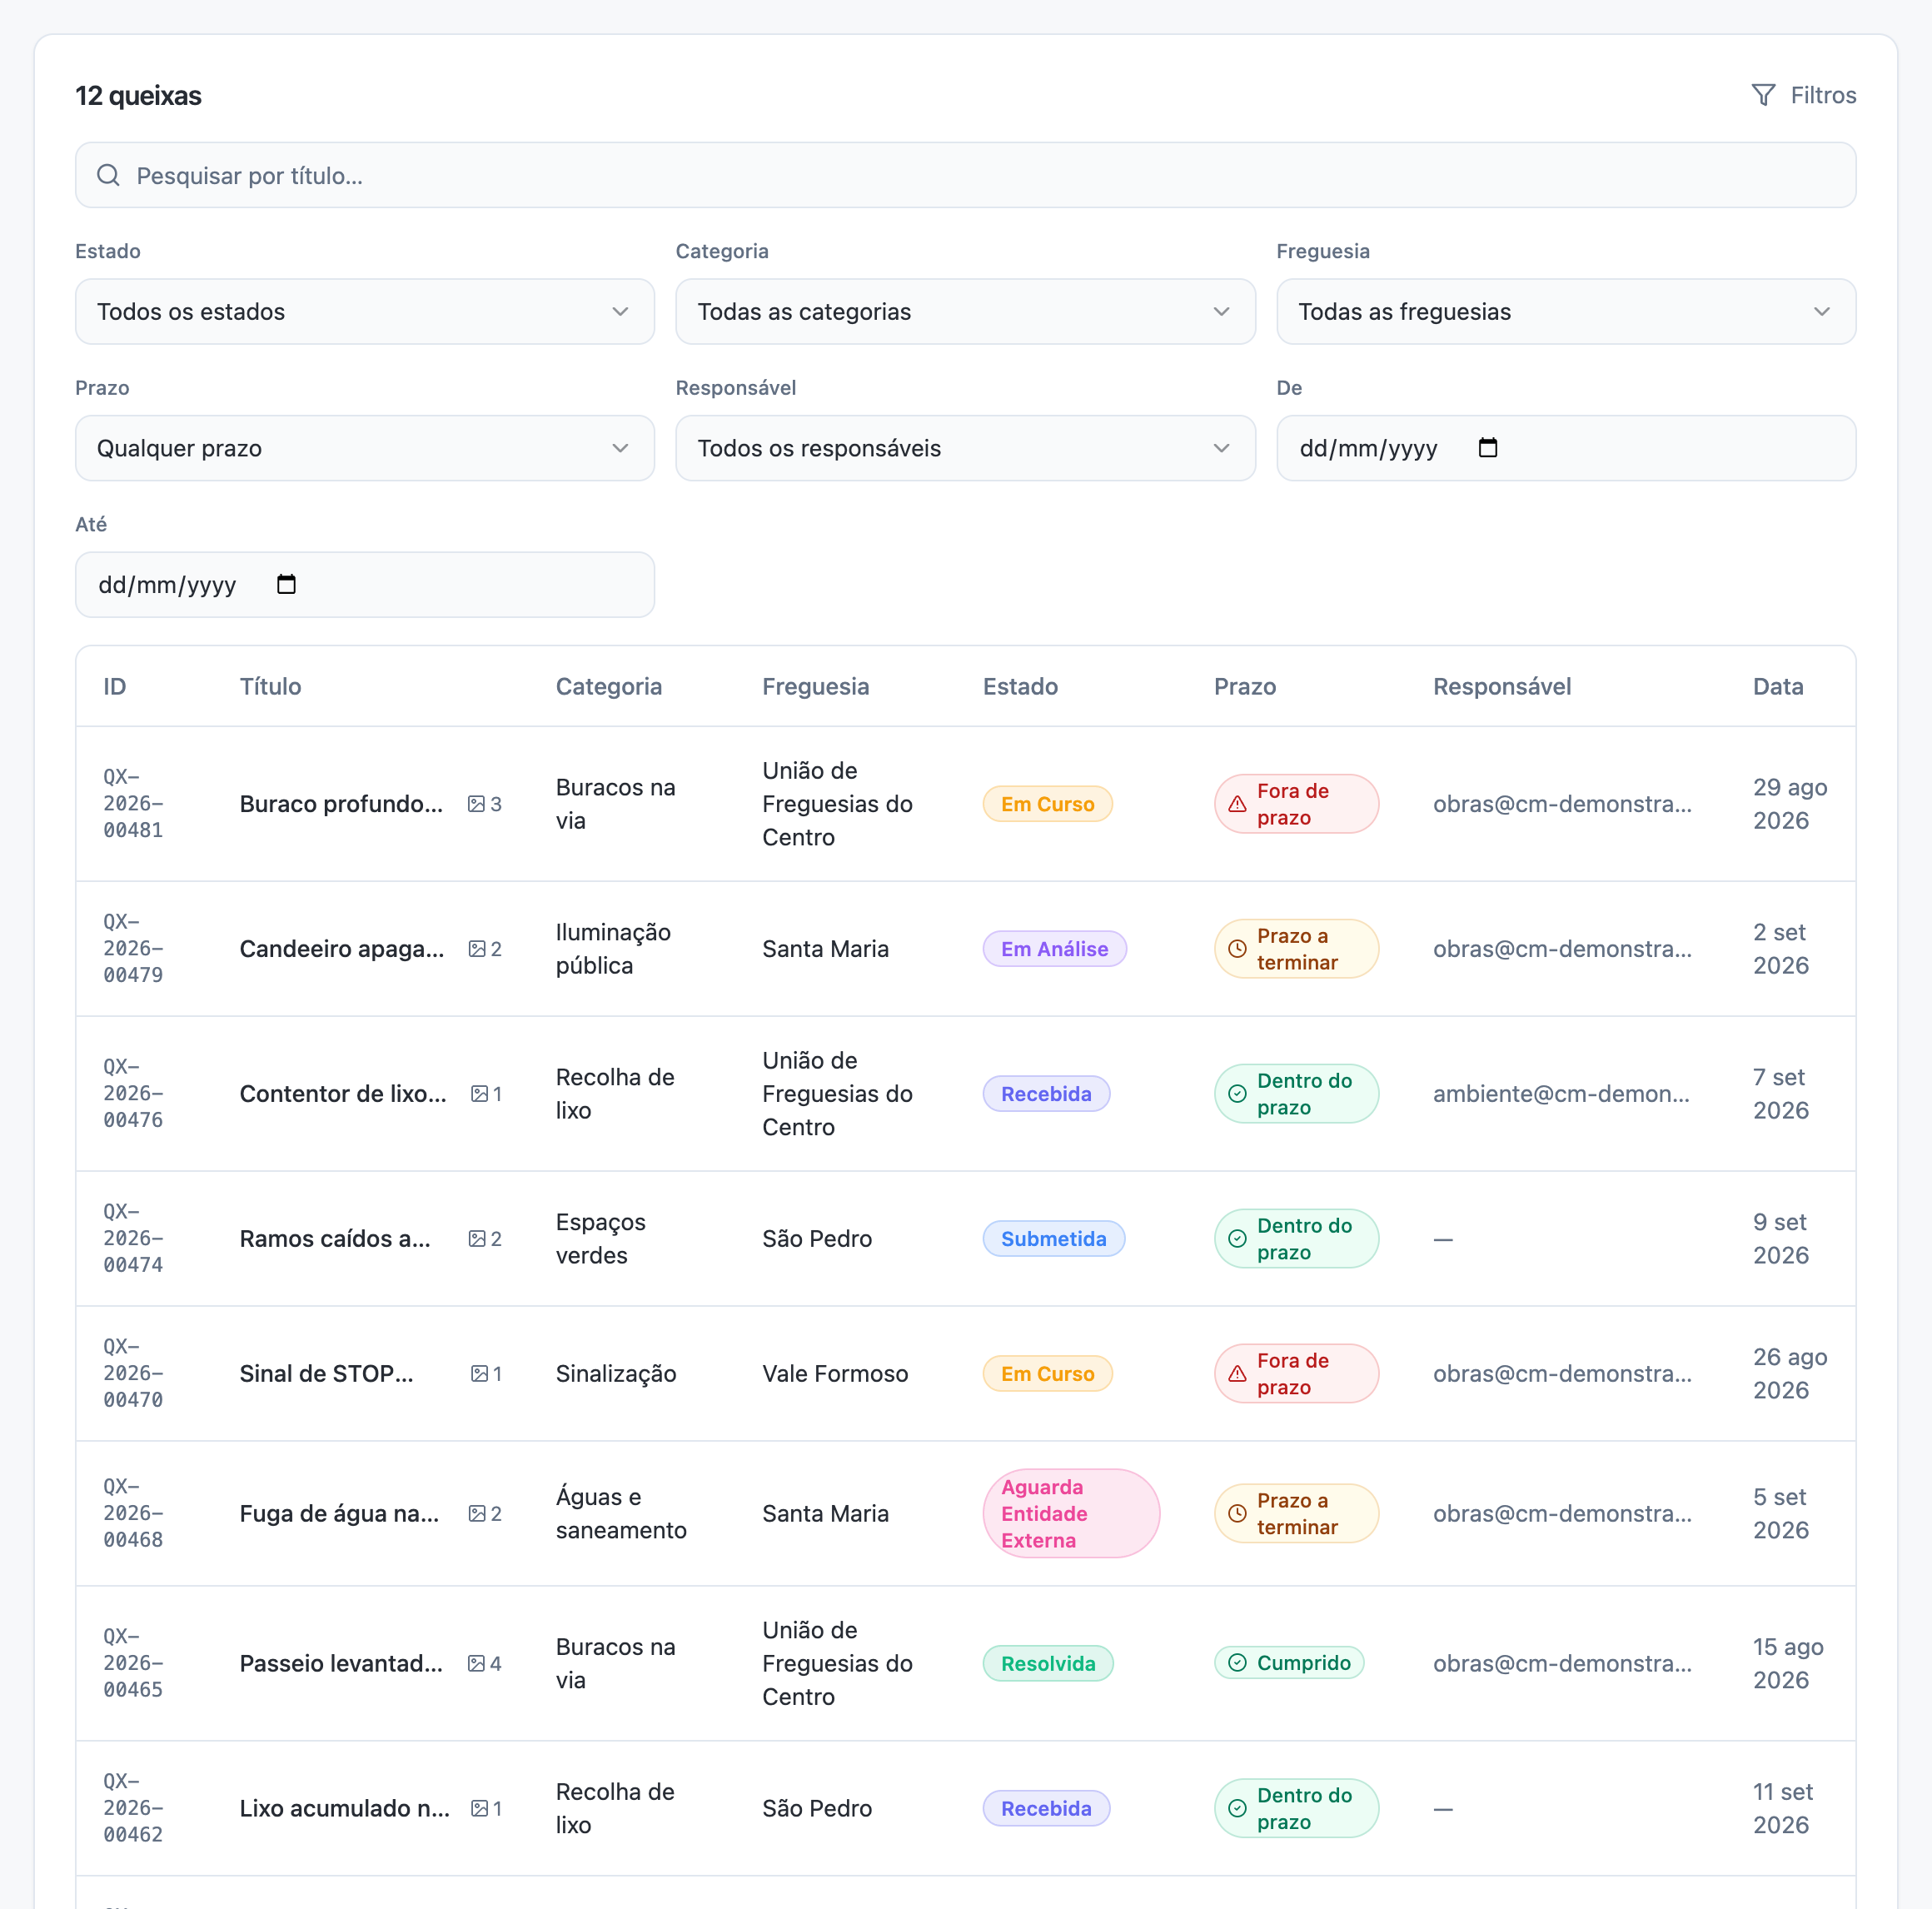
Task: Click the Estado column header
Action: coord(1020,687)
